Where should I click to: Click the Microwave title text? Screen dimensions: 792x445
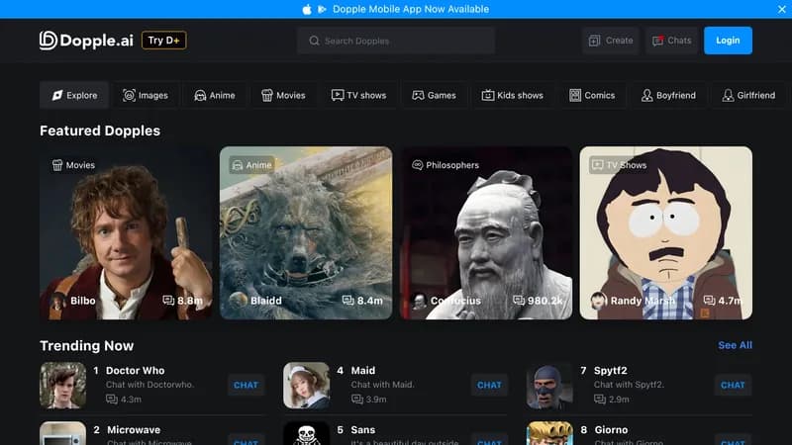(134, 430)
